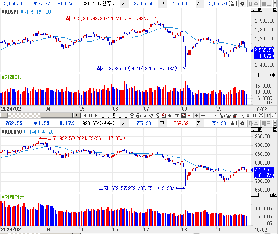
Task: Click the KOSDAQ 매도 sell button
Action: pyautogui.click(x=266, y=123)
